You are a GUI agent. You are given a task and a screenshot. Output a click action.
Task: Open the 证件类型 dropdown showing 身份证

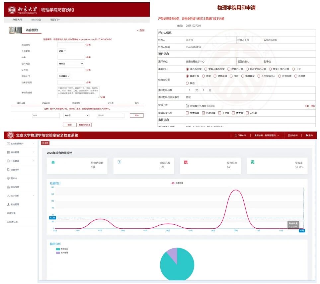click(71, 63)
